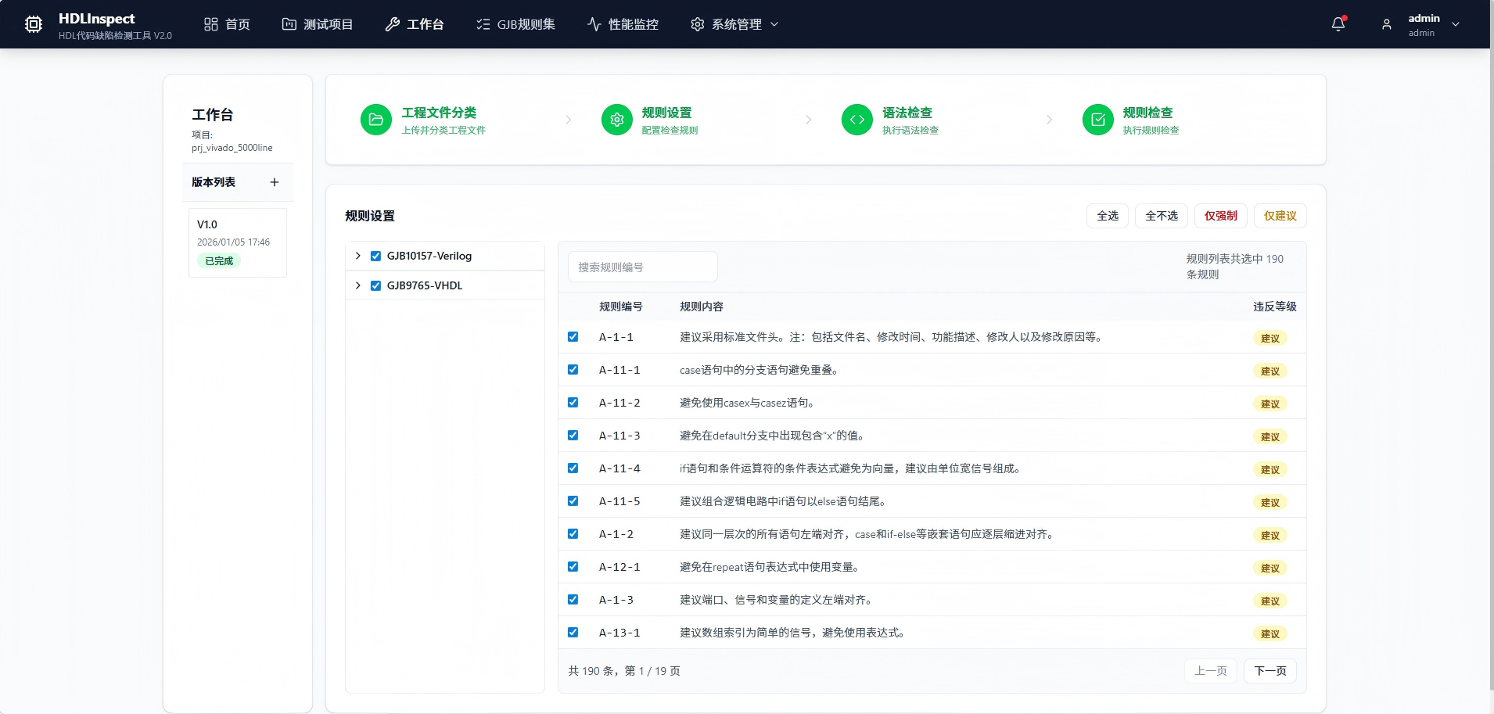Open the 系统管理 menu
The image size is (1494, 714).
734,24
